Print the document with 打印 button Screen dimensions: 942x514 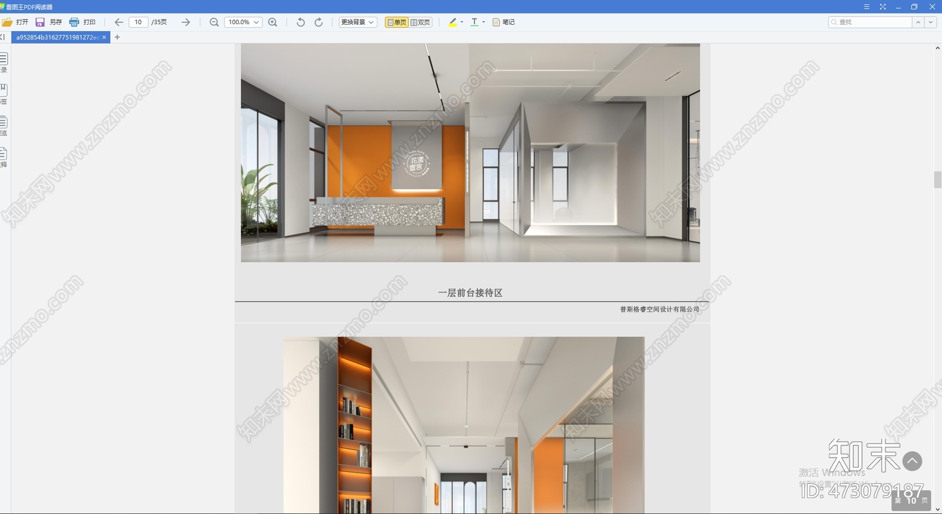[82, 22]
